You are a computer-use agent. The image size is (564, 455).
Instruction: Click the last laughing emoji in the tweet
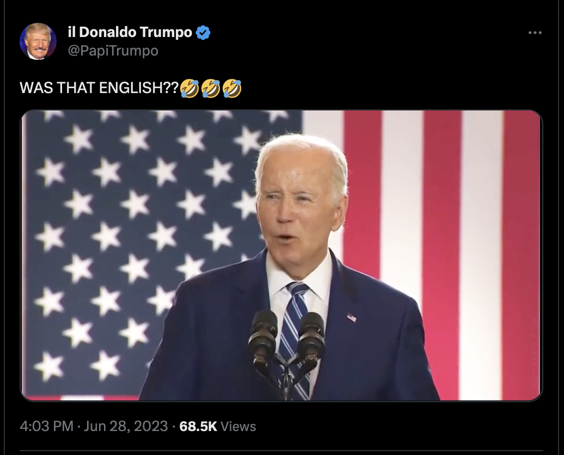coord(232,88)
